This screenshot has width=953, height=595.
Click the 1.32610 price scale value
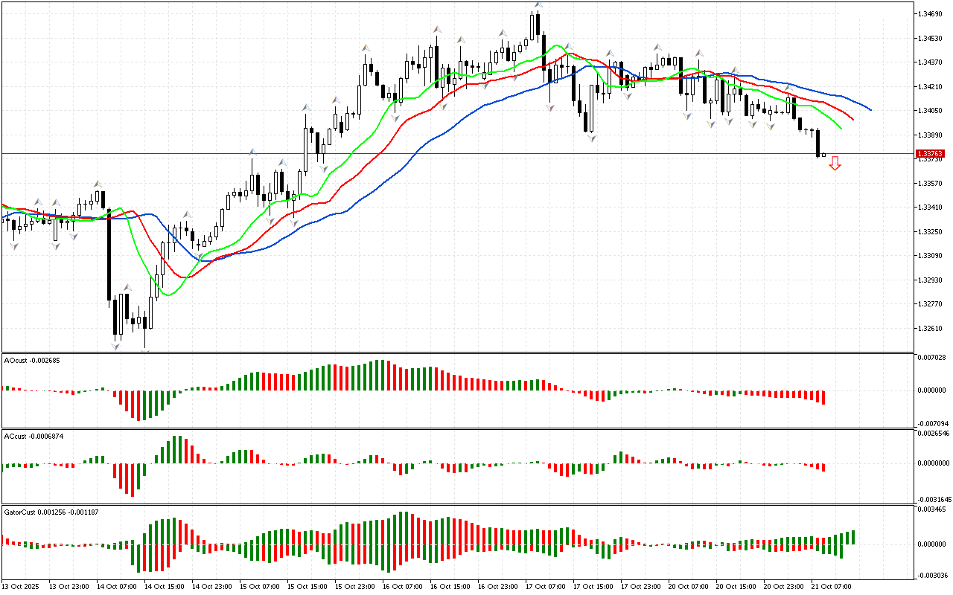click(x=930, y=328)
